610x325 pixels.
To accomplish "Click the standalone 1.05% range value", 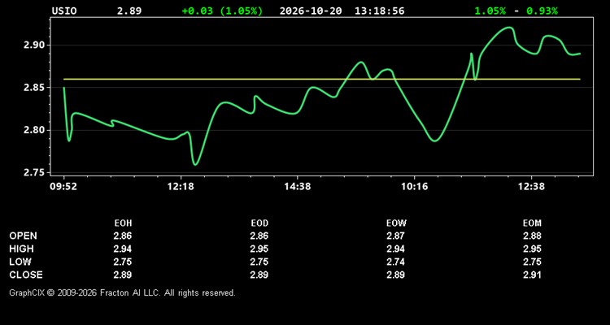I will tap(490, 11).
